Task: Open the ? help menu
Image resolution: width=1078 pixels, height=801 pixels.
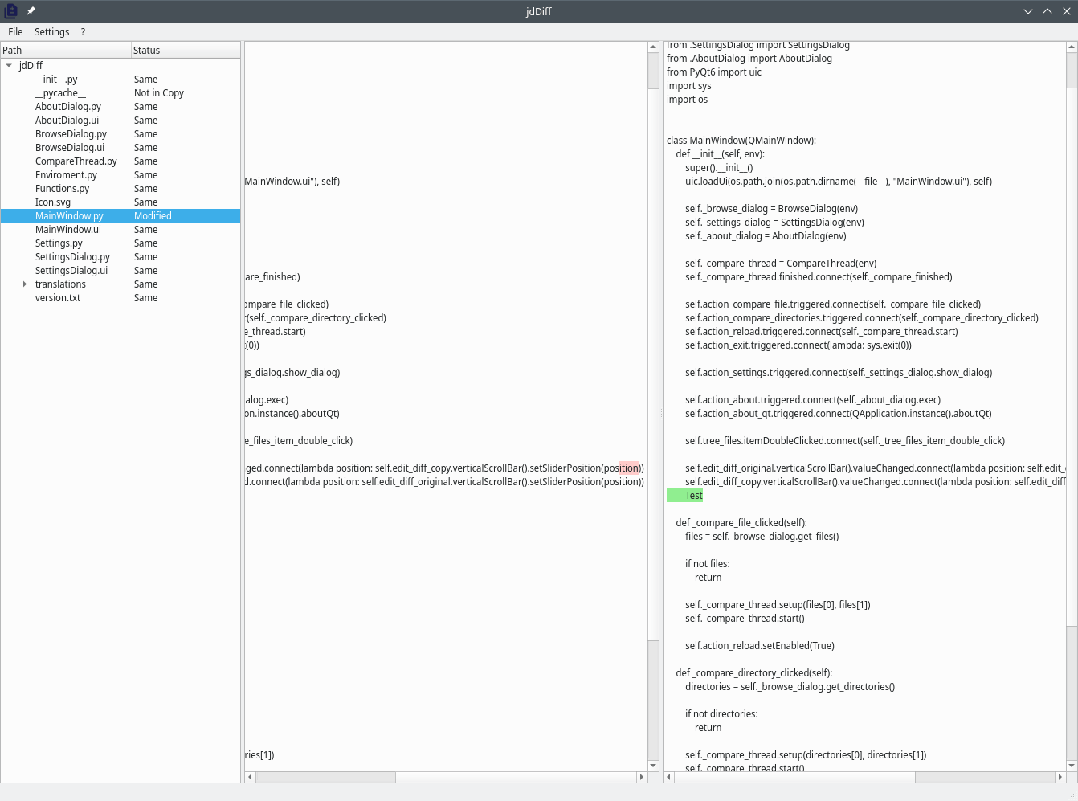Action: [x=83, y=32]
